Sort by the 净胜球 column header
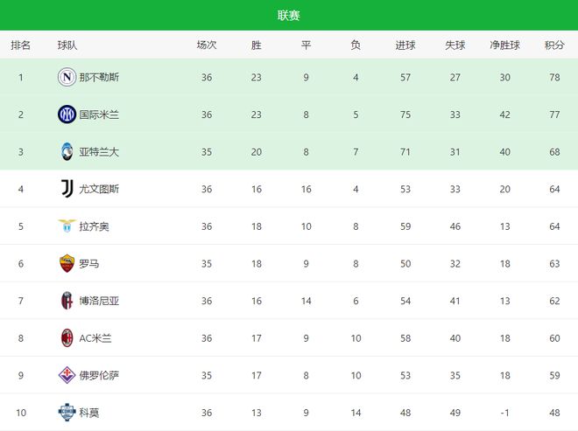Screen dimensions: 578x431 tap(504, 45)
